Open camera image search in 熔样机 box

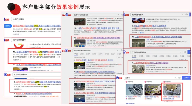pos(179,78)
